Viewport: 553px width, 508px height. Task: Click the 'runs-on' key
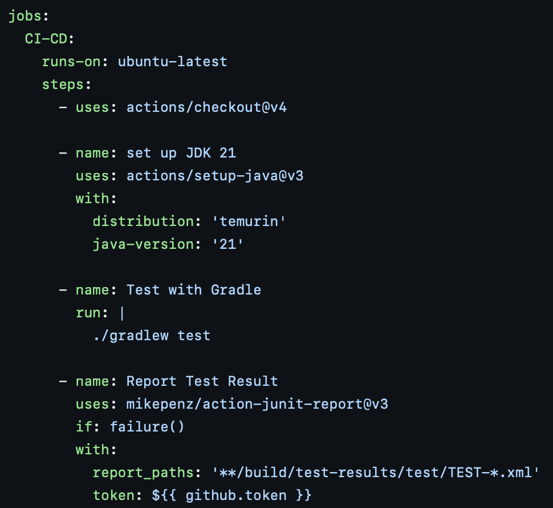[x=71, y=62]
